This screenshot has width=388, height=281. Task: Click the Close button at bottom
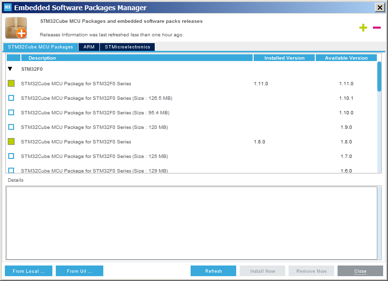click(360, 271)
